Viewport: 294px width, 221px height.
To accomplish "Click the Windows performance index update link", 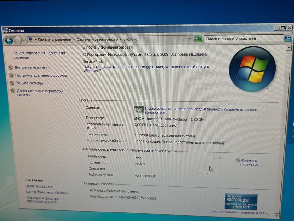I will coord(201,111).
